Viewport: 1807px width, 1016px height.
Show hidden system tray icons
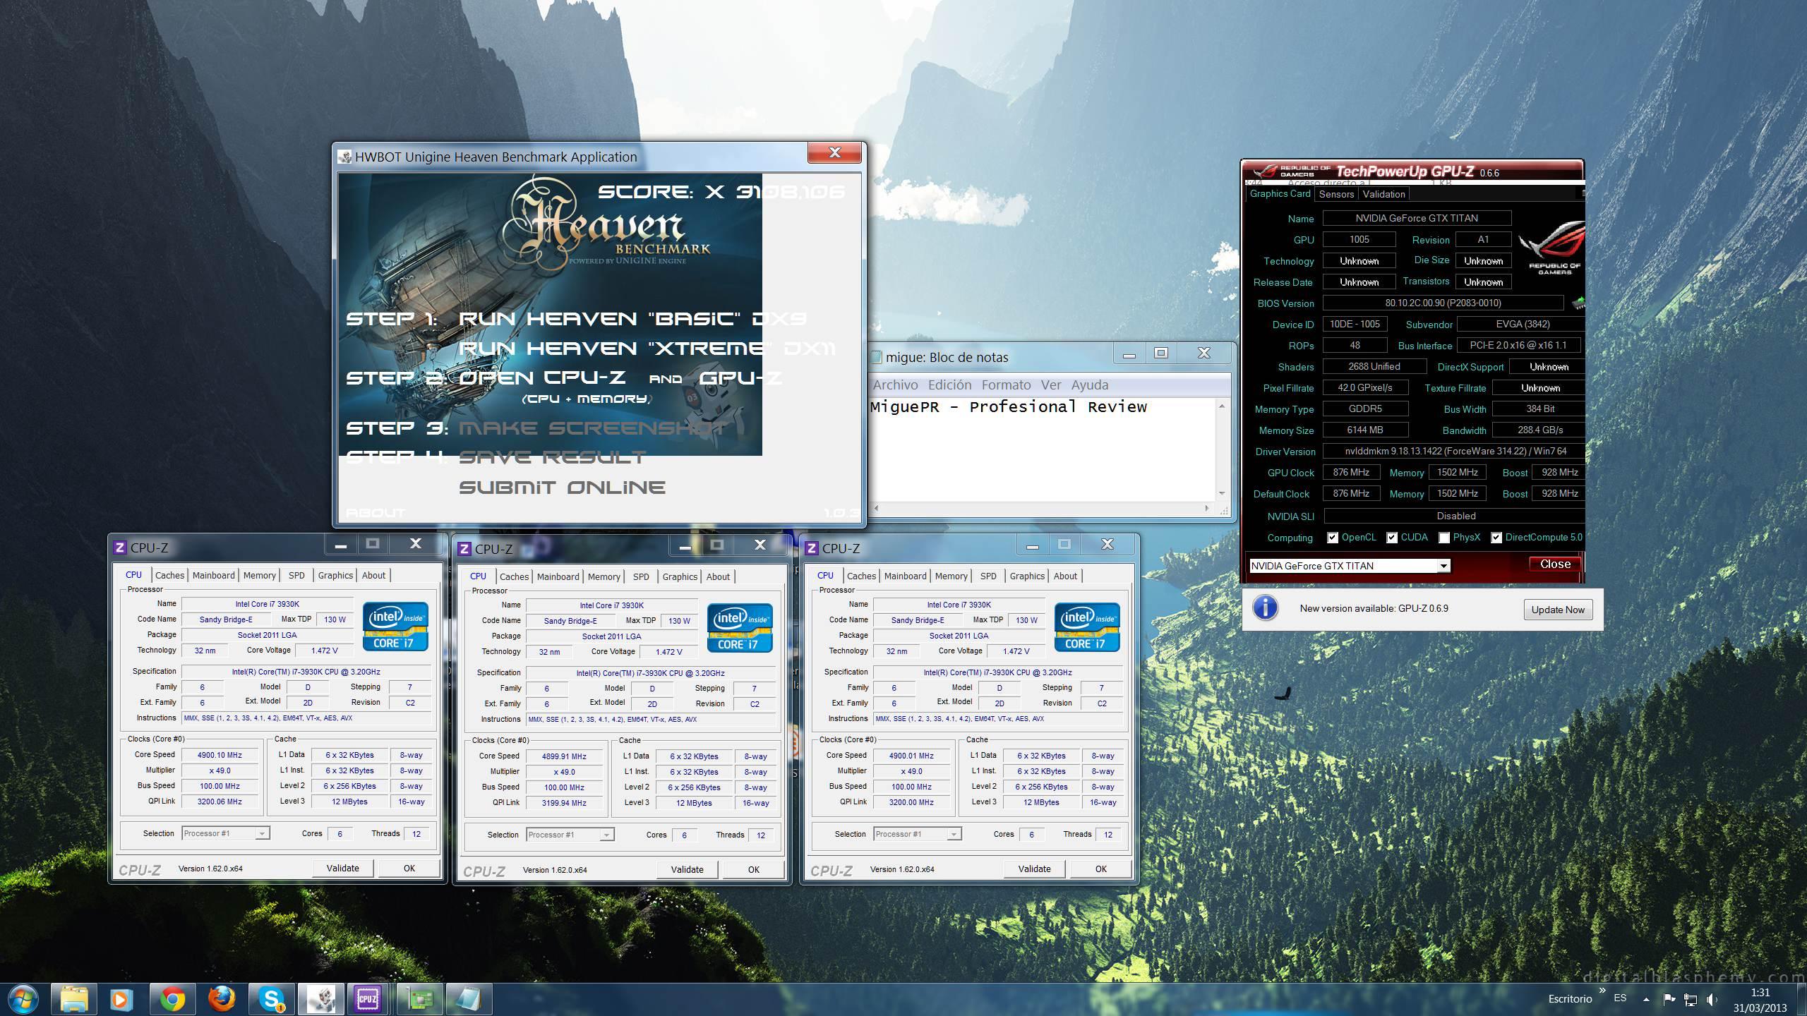1646,999
